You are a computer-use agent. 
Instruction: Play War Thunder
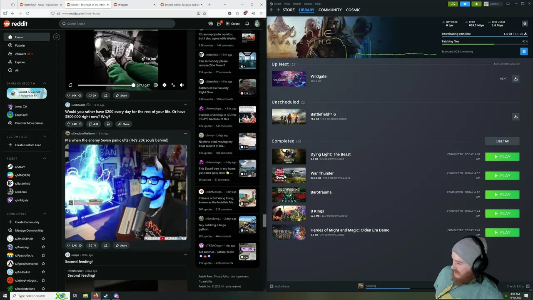[x=502, y=175]
